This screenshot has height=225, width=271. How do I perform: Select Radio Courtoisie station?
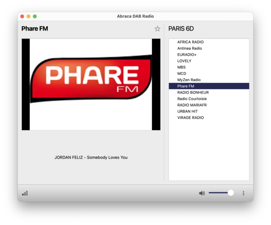(x=209, y=99)
